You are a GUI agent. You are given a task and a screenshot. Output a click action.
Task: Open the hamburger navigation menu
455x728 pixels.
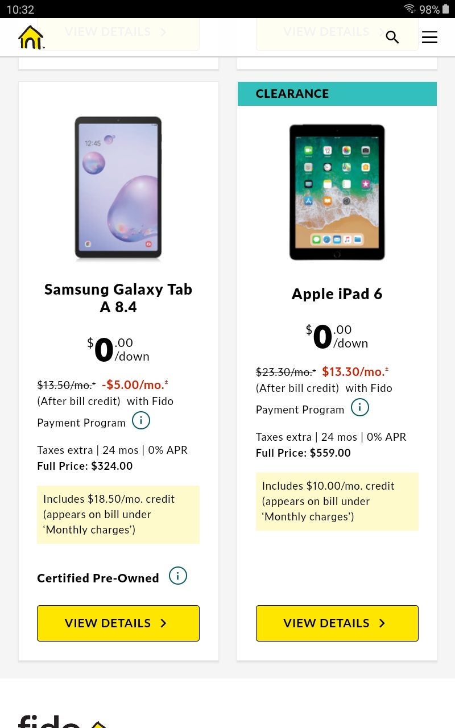coord(429,37)
